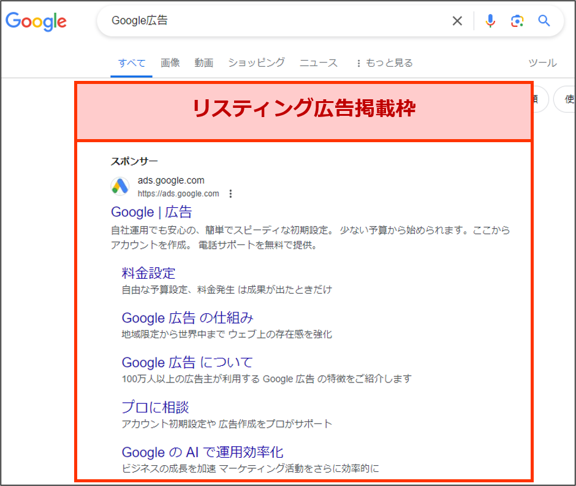The width and height of the screenshot is (576, 486).
Task: Select the すべて tab
Action: pyautogui.click(x=132, y=63)
